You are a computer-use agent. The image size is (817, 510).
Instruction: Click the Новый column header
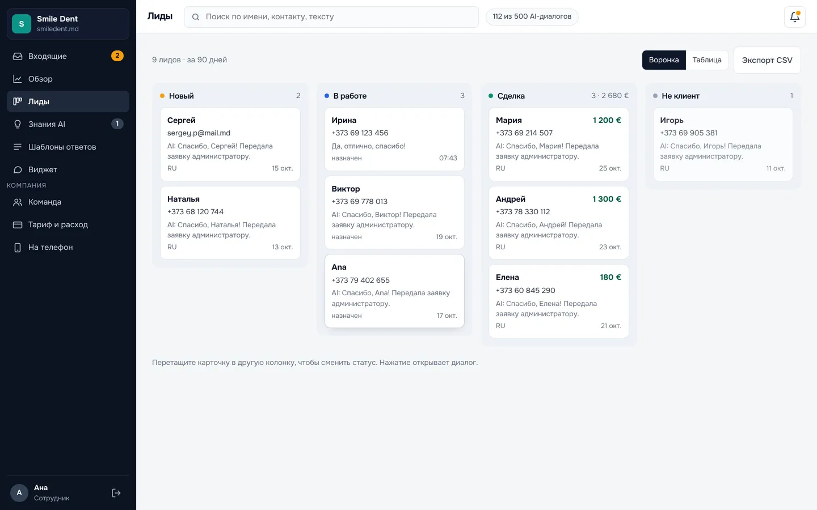tap(230, 96)
